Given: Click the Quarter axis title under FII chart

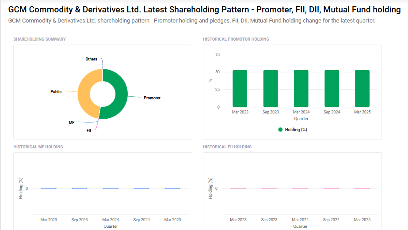Looking at the screenshot, I should coord(300,226).
